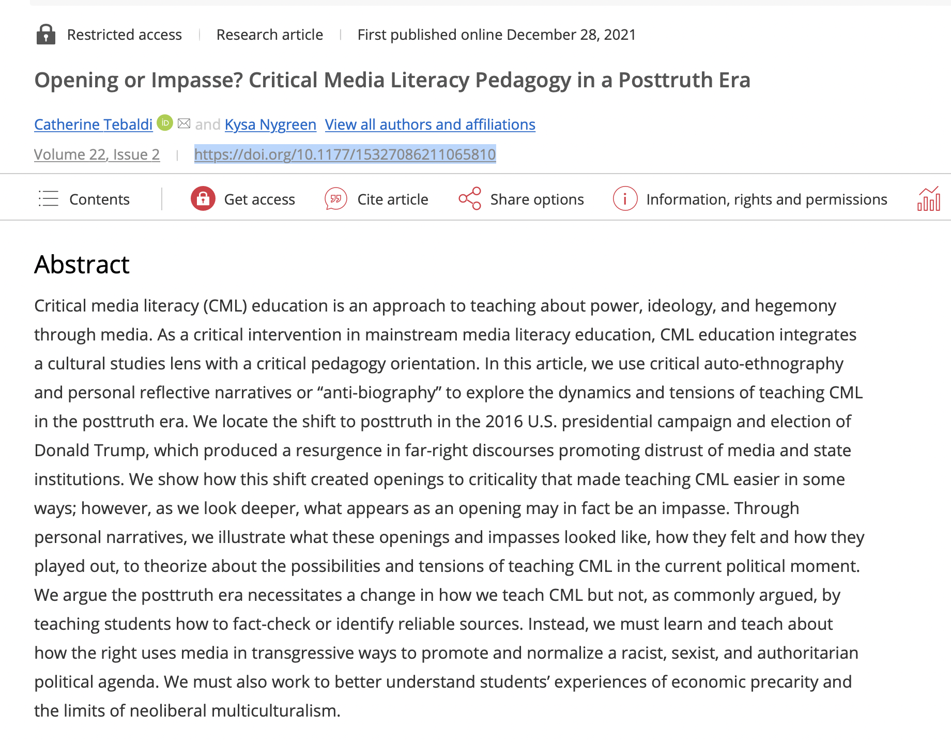Open the article metrics chart icon

tap(928, 199)
